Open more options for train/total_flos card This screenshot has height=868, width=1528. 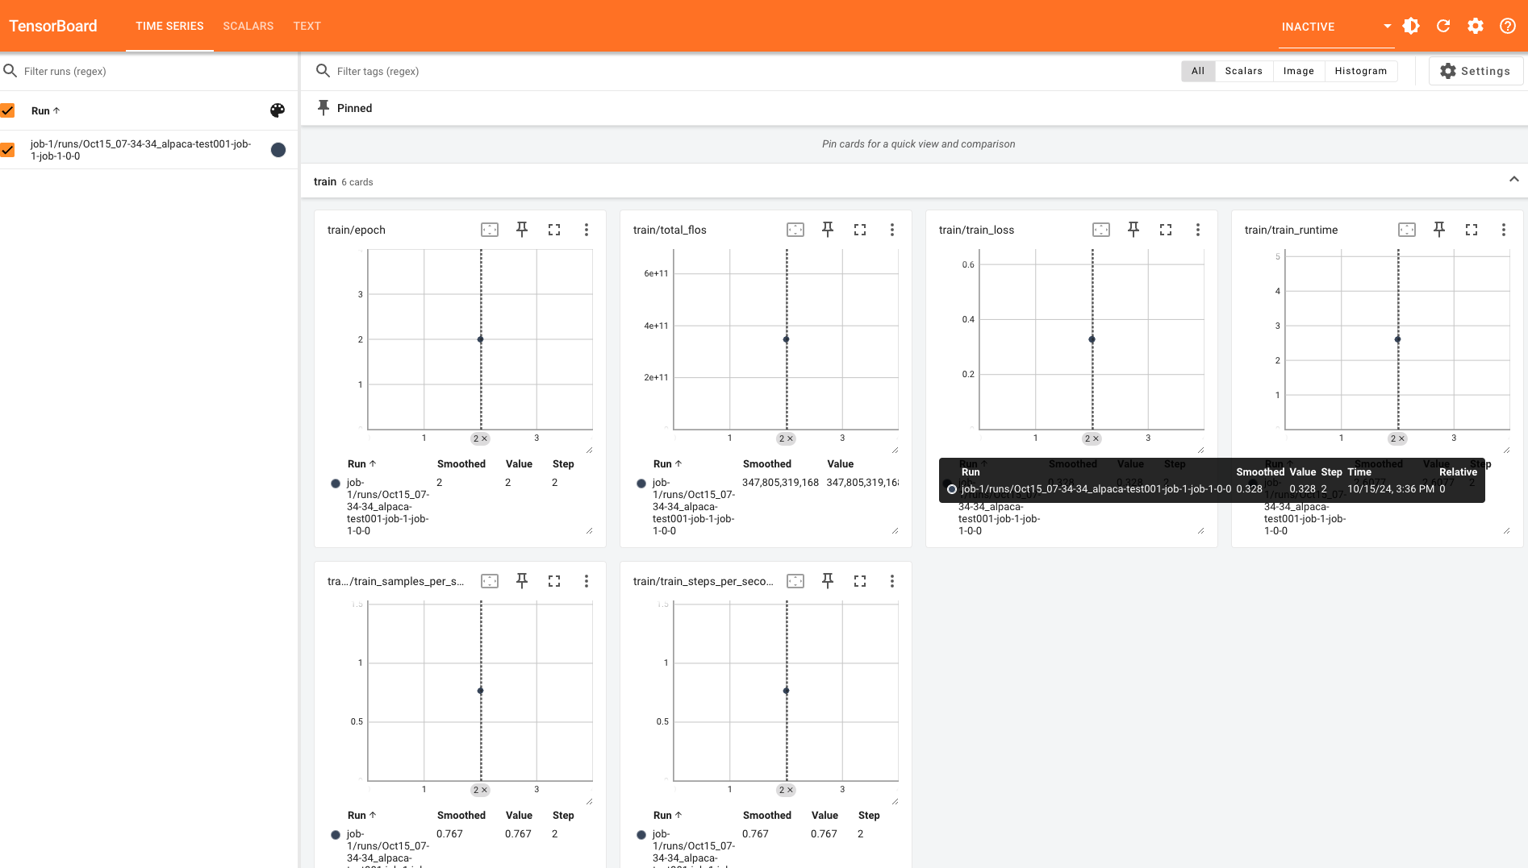click(x=892, y=230)
